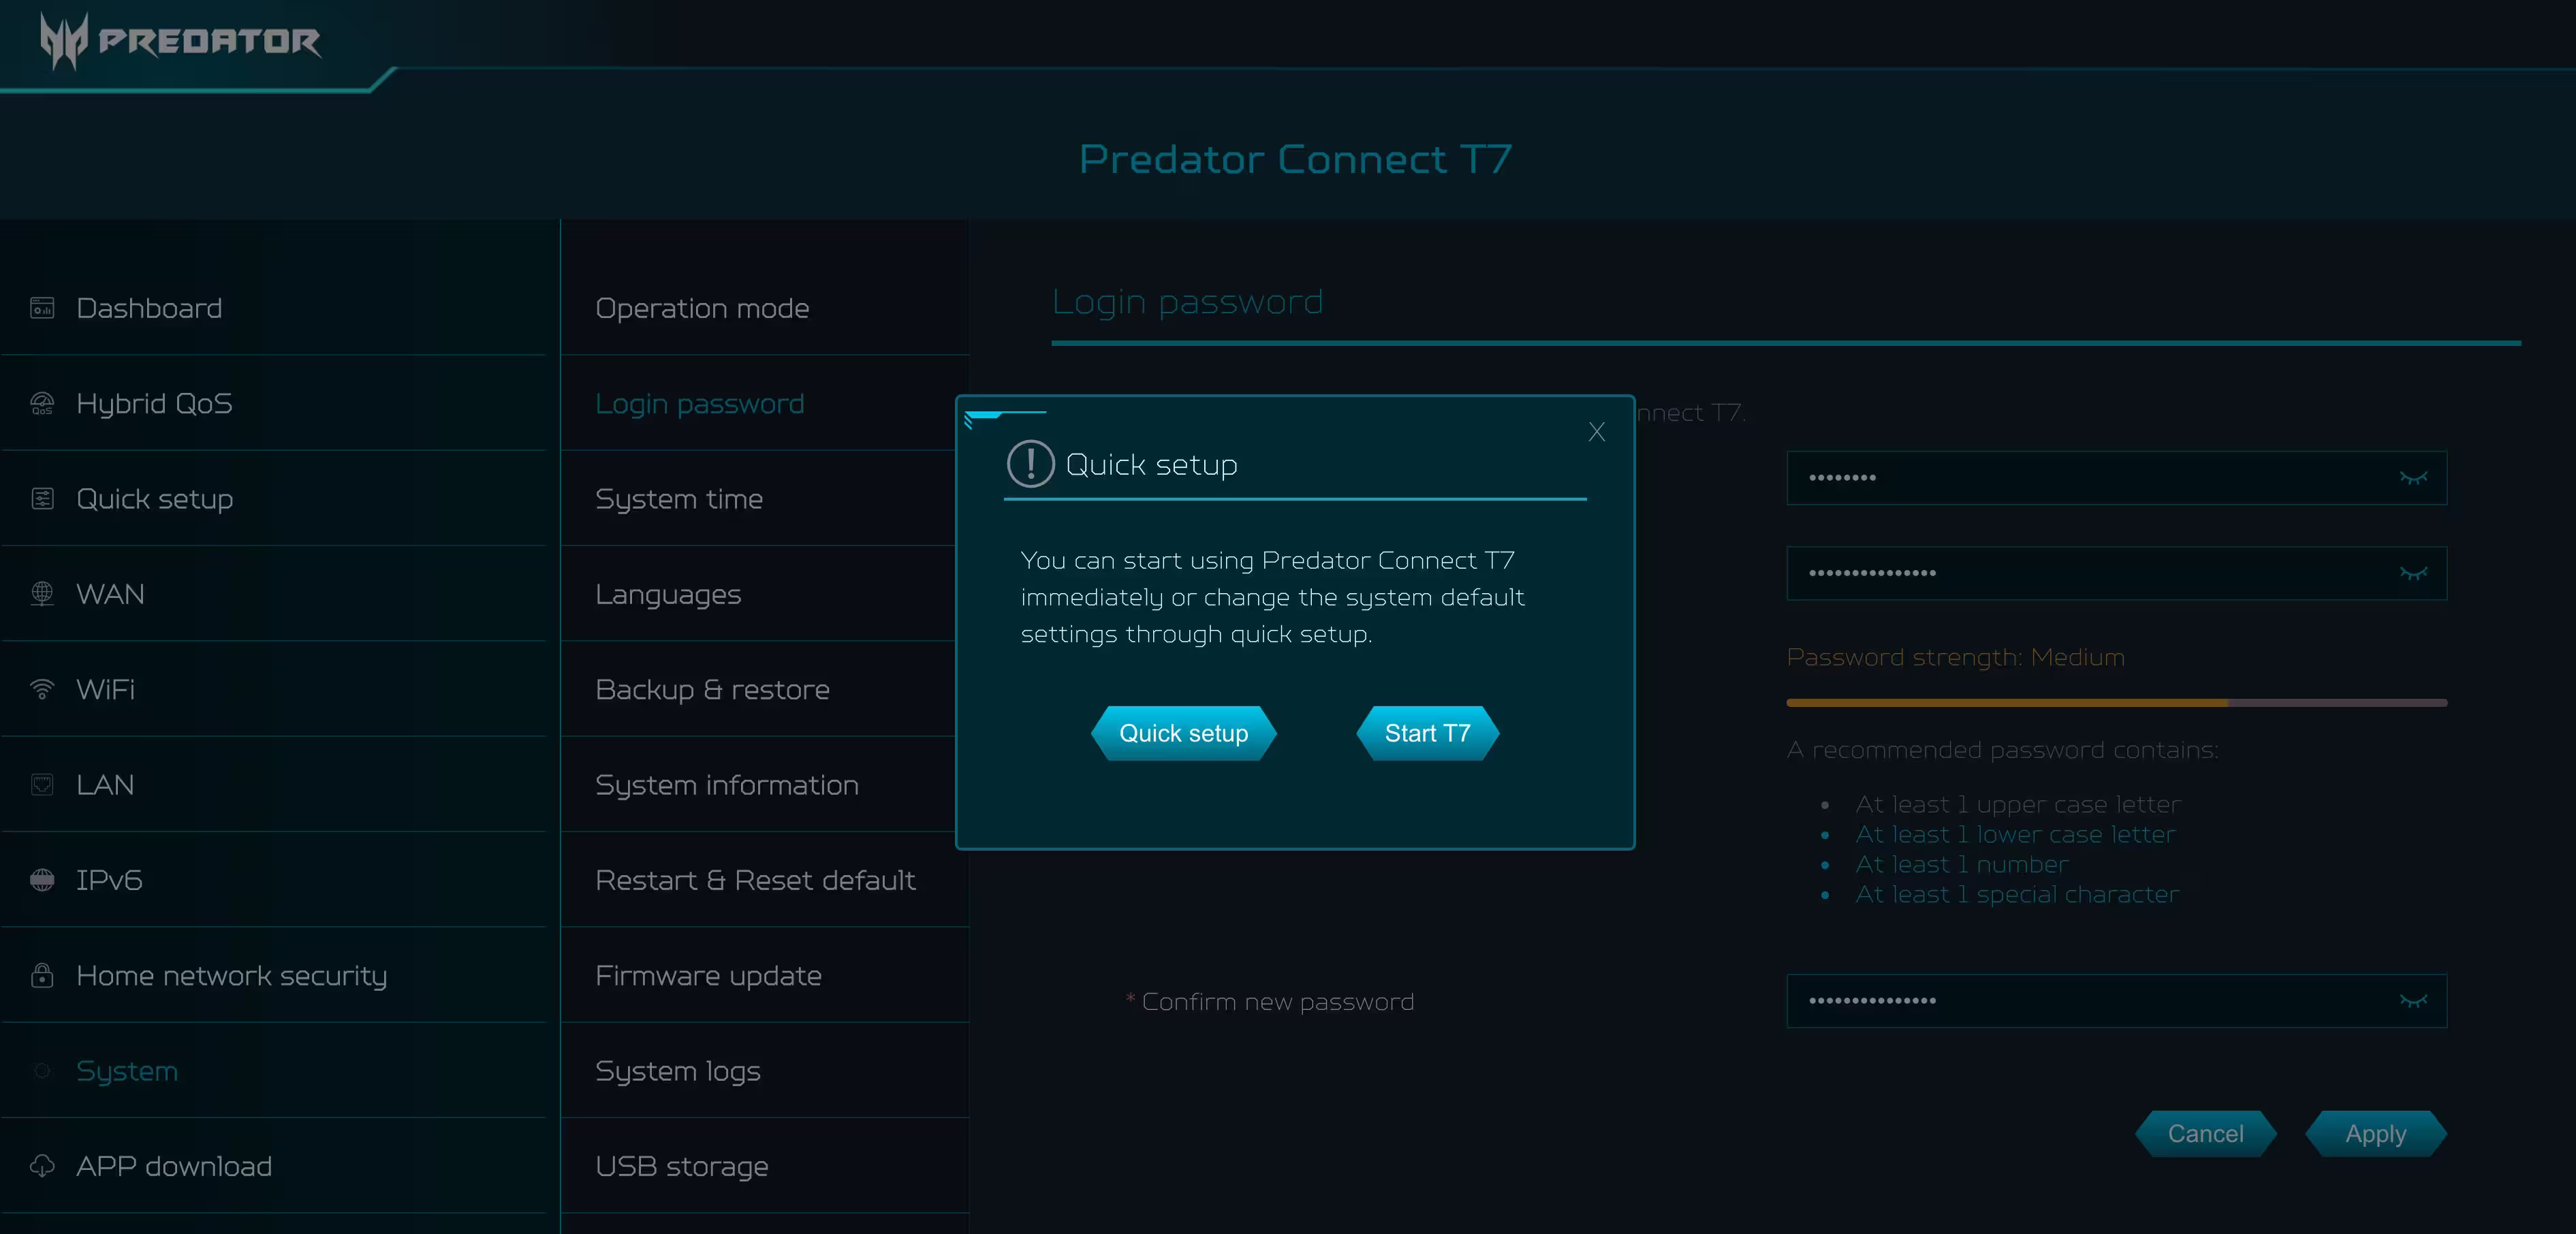Click the first password input field
Image resolution: width=2576 pixels, height=1234 pixels.
(2116, 478)
